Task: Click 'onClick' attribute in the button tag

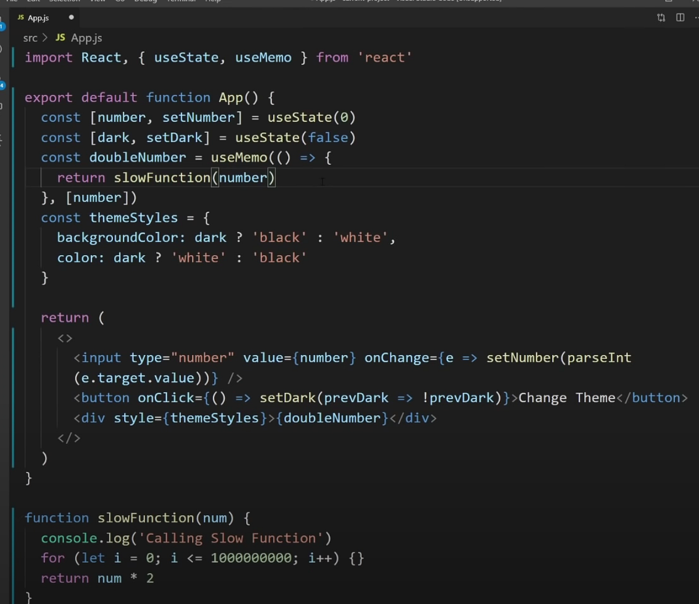Action: tap(166, 398)
